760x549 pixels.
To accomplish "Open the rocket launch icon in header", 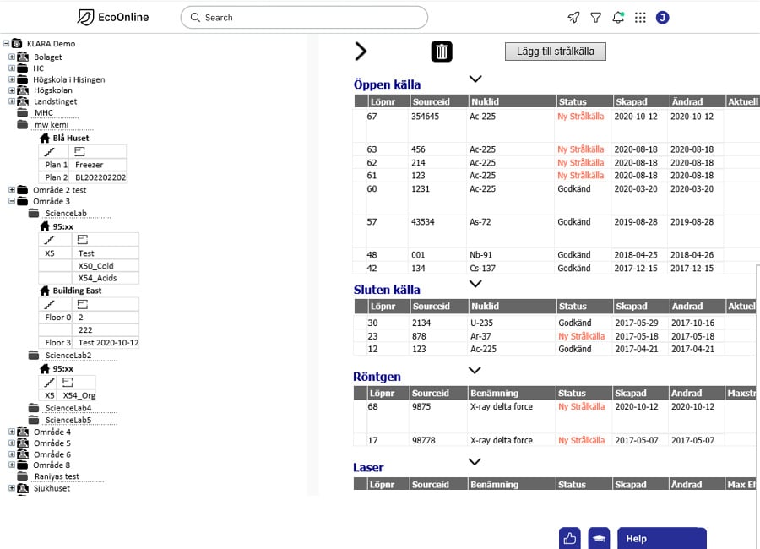I will [573, 18].
